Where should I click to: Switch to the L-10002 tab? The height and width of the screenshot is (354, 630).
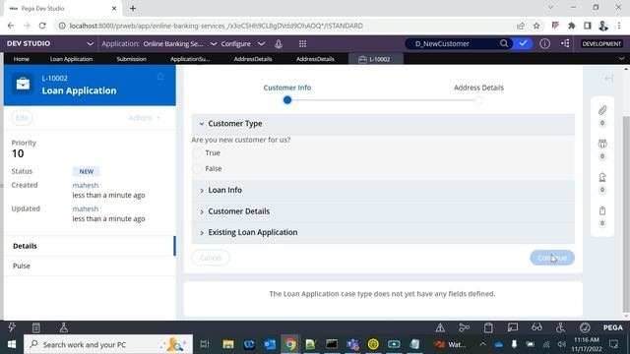click(376, 59)
